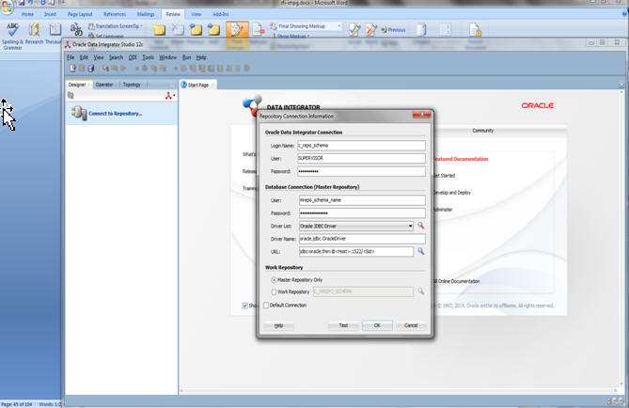Open the Community tab on Start Page
The width and height of the screenshot is (629, 408).
482,131
